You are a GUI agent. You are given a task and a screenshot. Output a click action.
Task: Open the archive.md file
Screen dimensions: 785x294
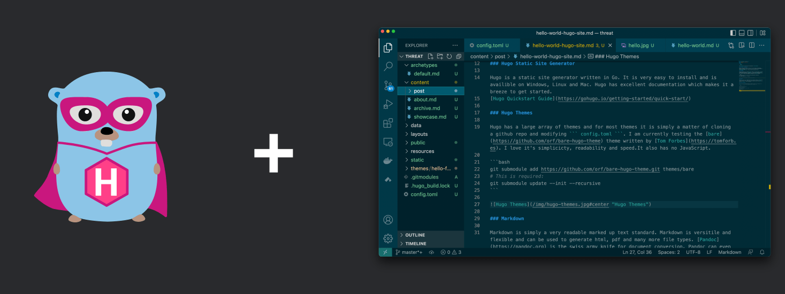pos(431,108)
